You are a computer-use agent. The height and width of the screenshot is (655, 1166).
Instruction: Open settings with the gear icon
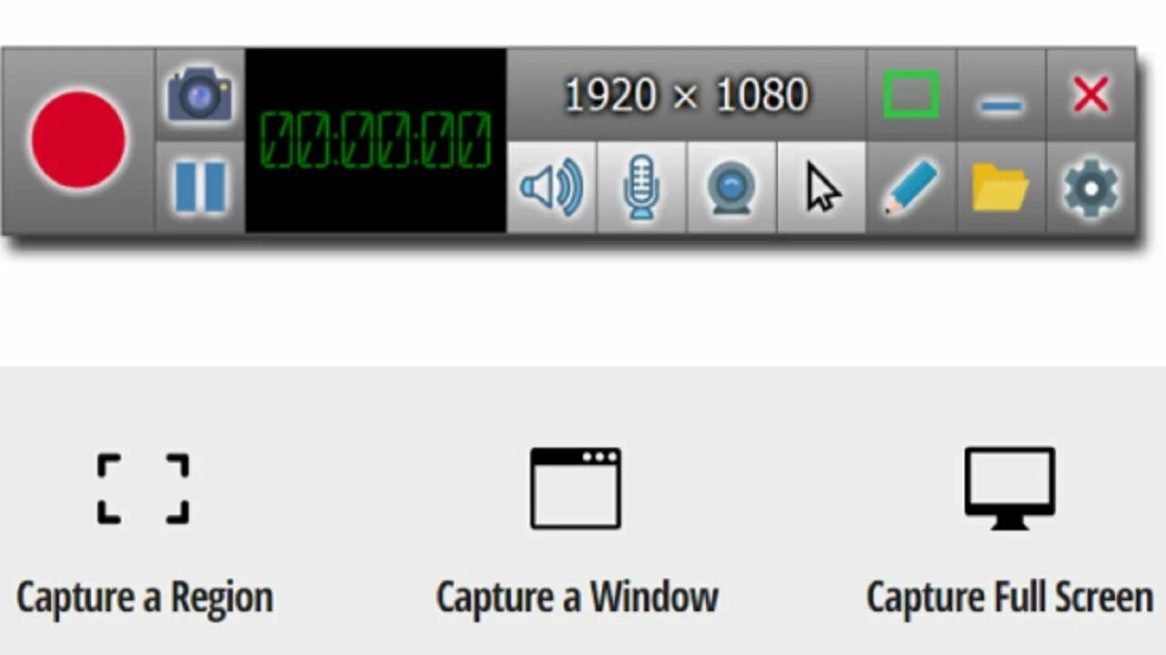1090,187
